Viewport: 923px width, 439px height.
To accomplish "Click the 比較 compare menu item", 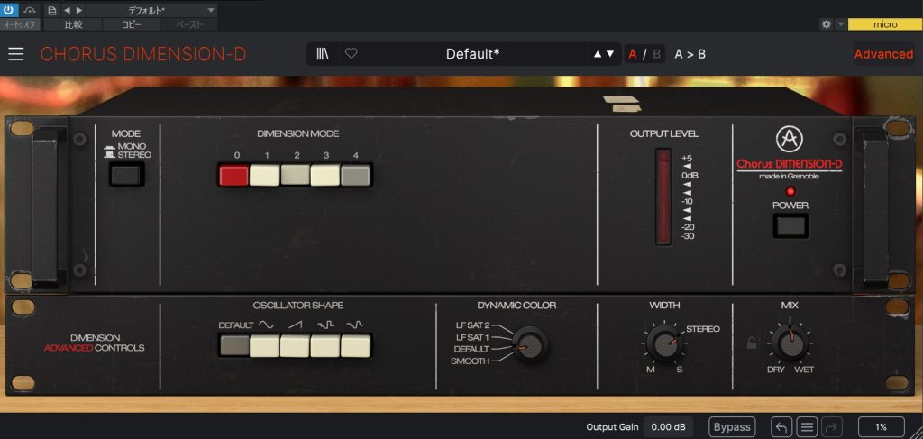I will [73, 24].
